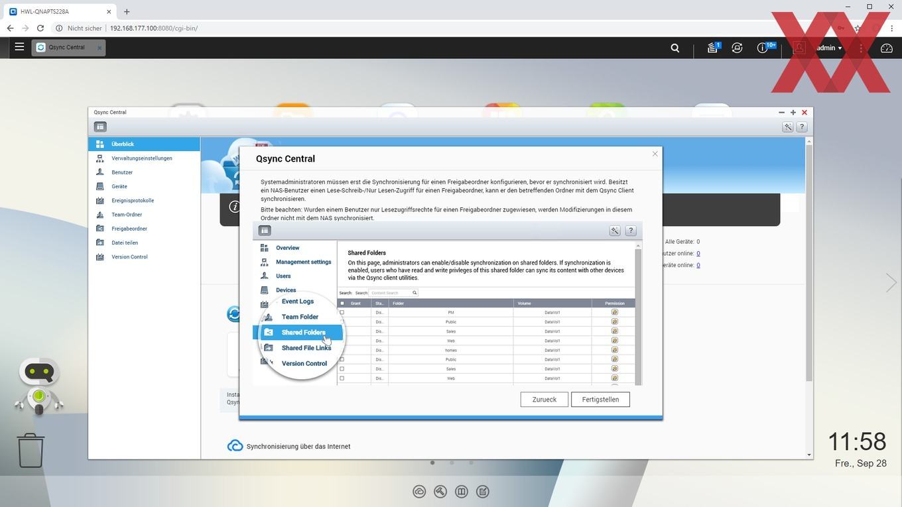Select the middle desktop page indicator dot
The height and width of the screenshot is (507, 902).
pyautogui.click(x=452, y=463)
